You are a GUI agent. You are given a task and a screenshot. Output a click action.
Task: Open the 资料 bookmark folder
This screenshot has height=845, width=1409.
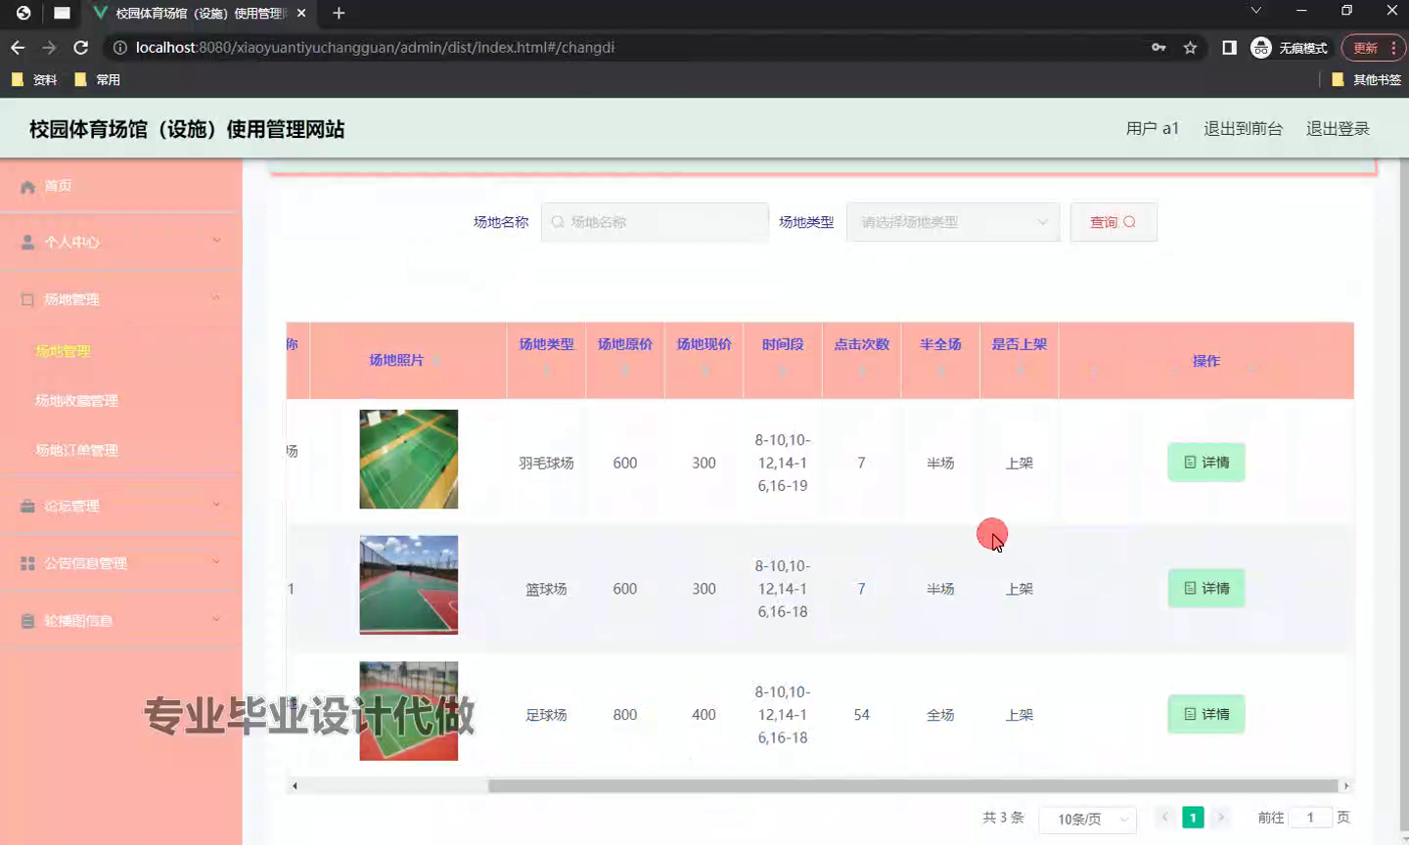(x=34, y=79)
